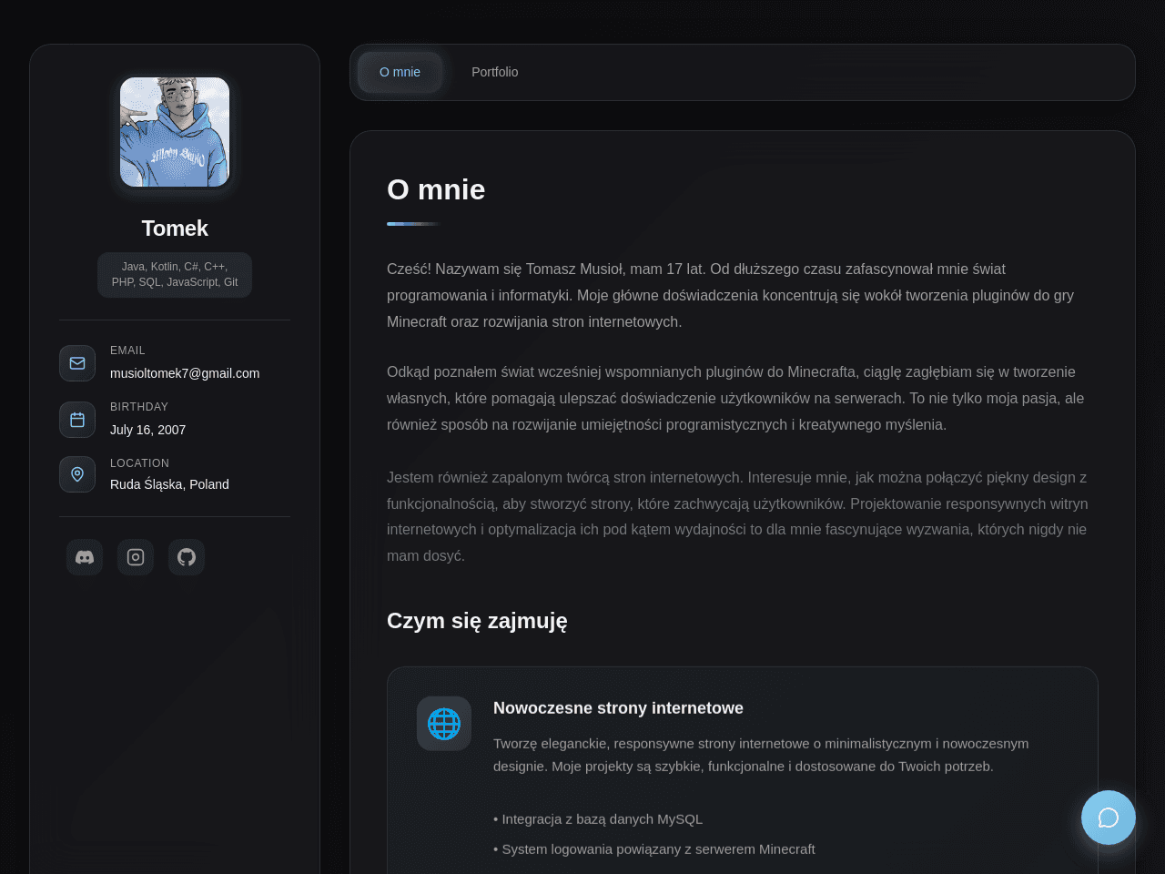Click the email address musioltomek7@gmail.com
The height and width of the screenshot is (874, 1165).
click(185, 373)
